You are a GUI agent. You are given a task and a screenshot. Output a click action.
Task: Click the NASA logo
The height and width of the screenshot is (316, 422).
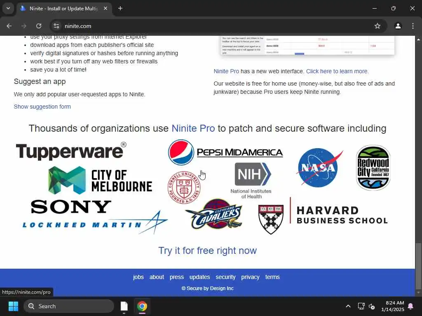coord(319,167)
